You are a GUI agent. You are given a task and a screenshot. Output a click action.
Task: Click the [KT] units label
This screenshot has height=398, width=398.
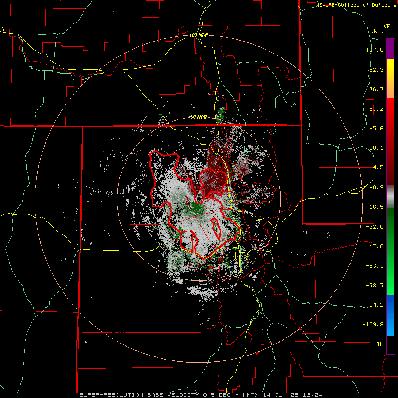tap(378, 31)
